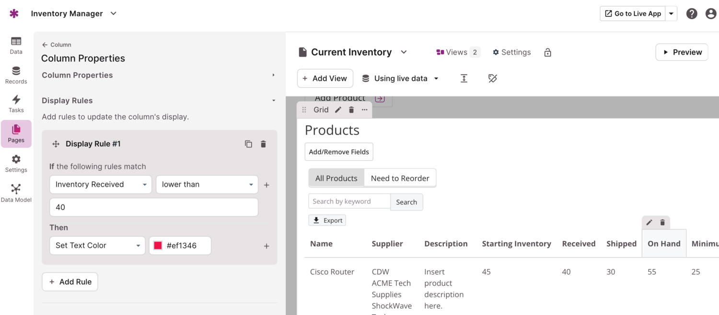The width and height of the screenshot is (719, 315).
Task: Click the red #ef1346 color swatch
Action: click(x=158, y=245)
